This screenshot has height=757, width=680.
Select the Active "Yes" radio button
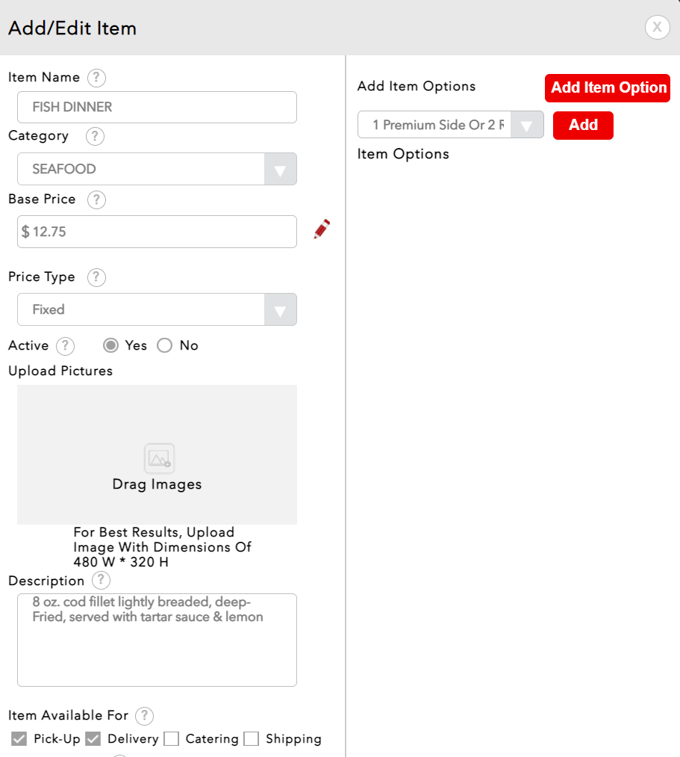[110, 345]
